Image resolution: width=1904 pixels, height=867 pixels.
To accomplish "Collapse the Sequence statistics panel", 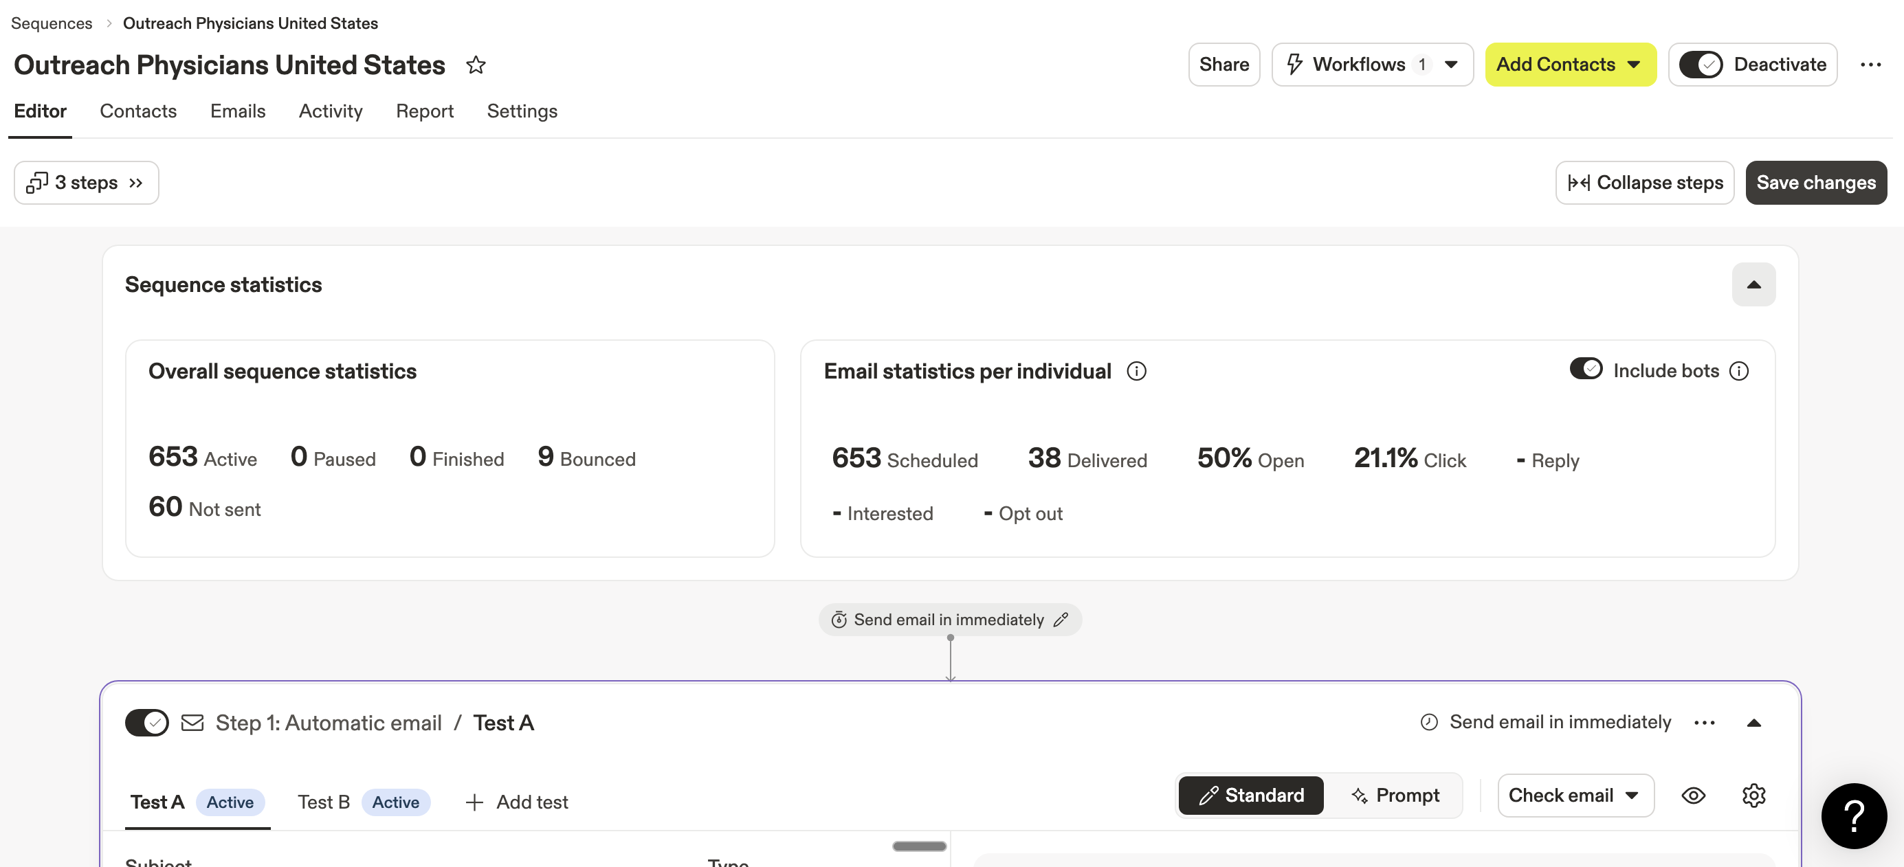I will (x=1753, y=284).
